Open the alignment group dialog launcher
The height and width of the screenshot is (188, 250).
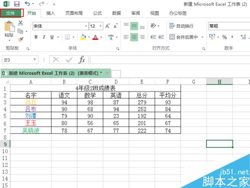203,48
